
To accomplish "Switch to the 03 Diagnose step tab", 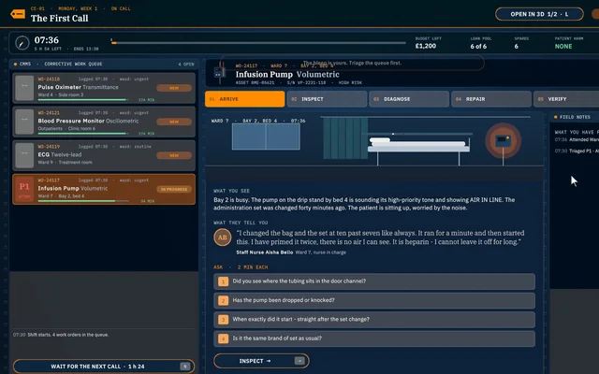I will tap(409, 99).
